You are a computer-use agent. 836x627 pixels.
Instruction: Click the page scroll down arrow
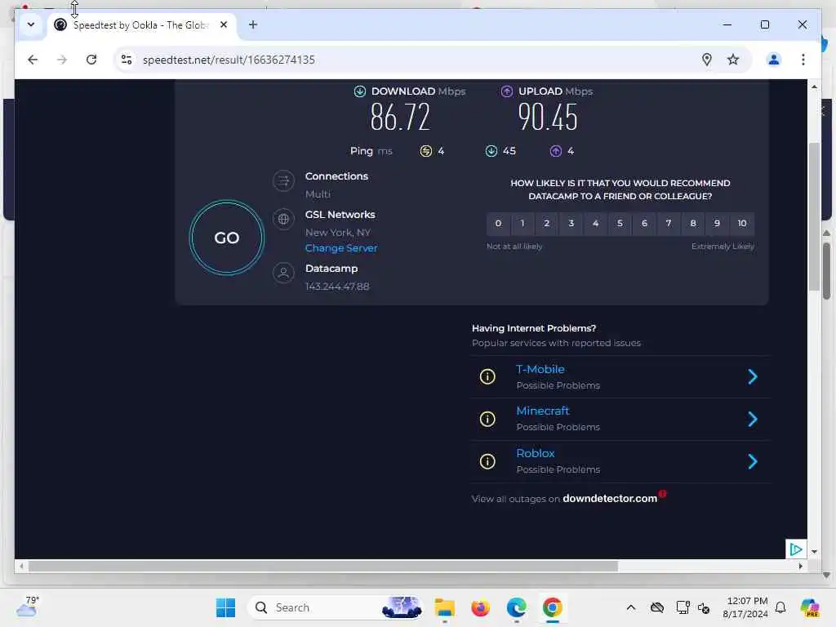(814, 552)
